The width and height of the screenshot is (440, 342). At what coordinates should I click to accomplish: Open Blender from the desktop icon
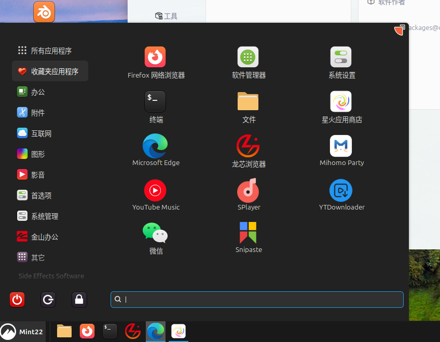tap(44, 12)
